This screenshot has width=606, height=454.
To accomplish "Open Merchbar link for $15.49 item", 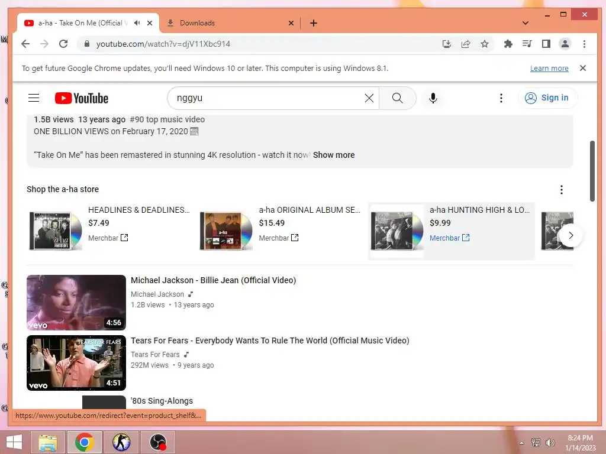I will pos(279,238).
